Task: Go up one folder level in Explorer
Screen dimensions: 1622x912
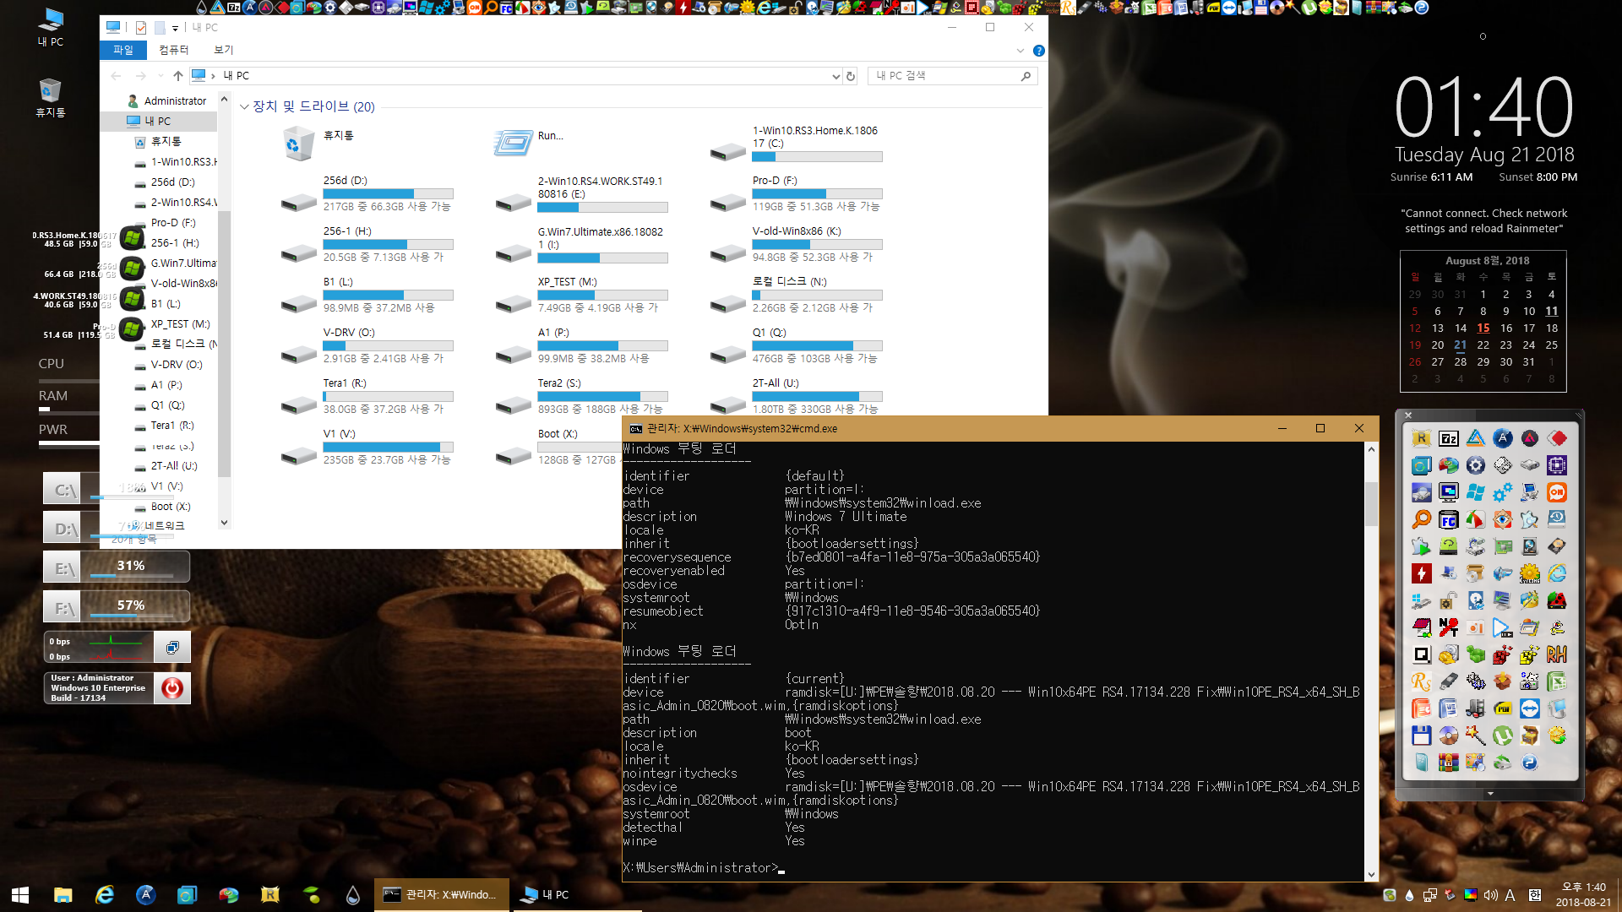Action: tap(177, 76)
